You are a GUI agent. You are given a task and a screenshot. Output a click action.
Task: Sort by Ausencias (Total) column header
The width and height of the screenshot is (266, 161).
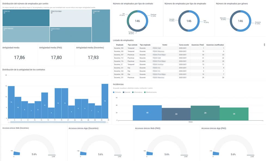(x=198, y=45)
